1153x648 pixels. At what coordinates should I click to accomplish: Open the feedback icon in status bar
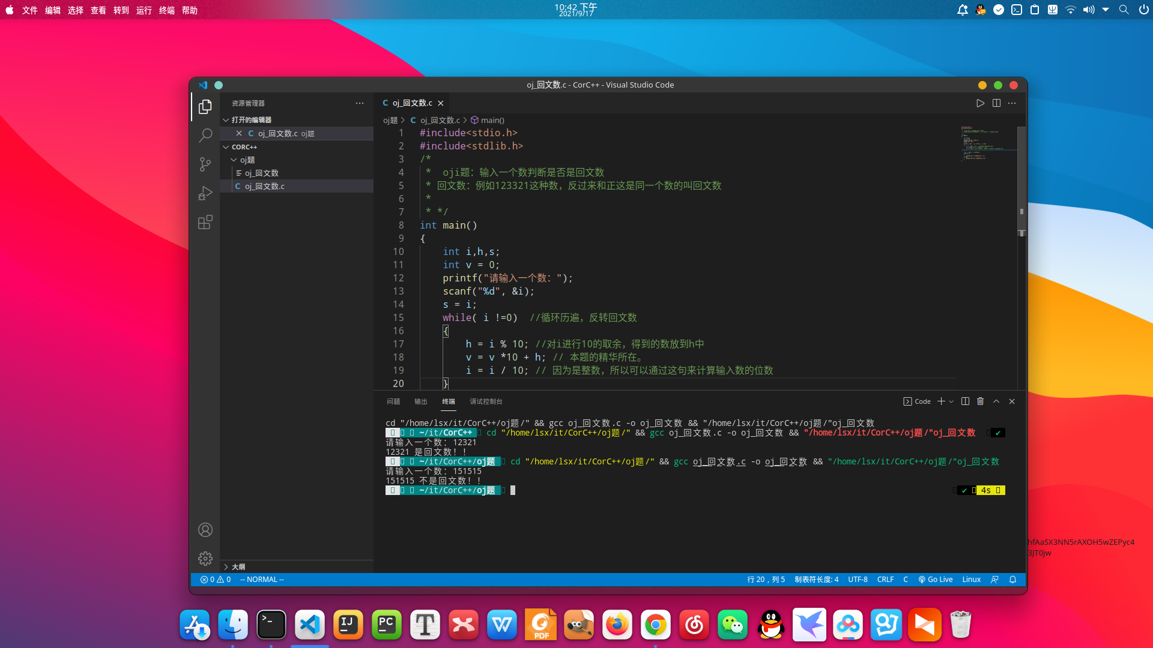[994, 580]
